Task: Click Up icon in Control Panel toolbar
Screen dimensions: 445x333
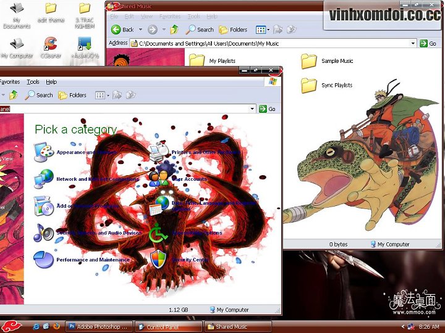Action: [x=14, y=95]
